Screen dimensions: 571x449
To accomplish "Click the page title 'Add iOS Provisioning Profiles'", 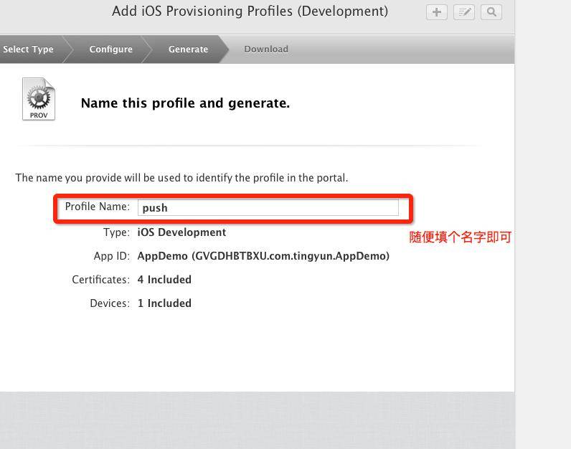I will (x=250, y=11).
